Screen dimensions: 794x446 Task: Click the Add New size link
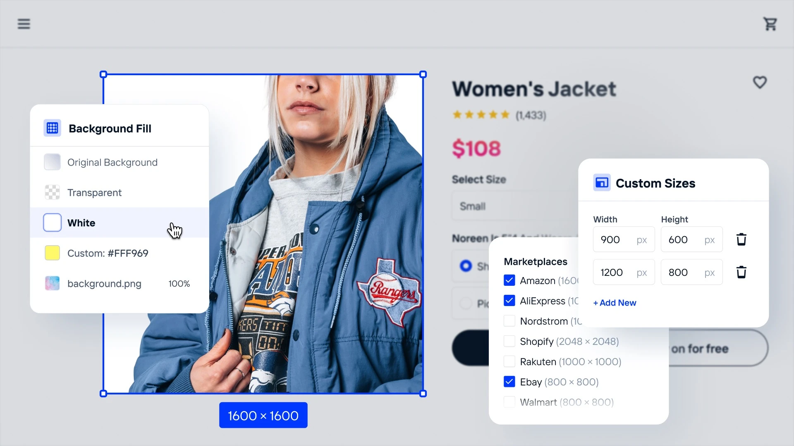point(615,303)
